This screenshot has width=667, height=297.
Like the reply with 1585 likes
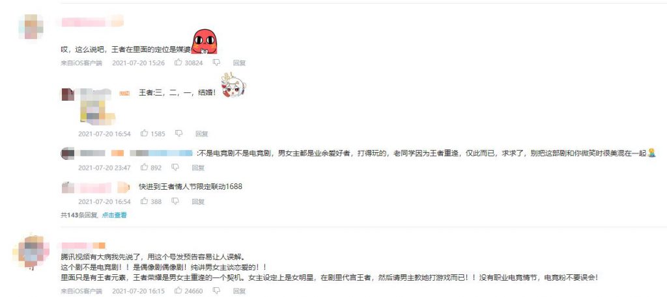[x=145, y=133]
